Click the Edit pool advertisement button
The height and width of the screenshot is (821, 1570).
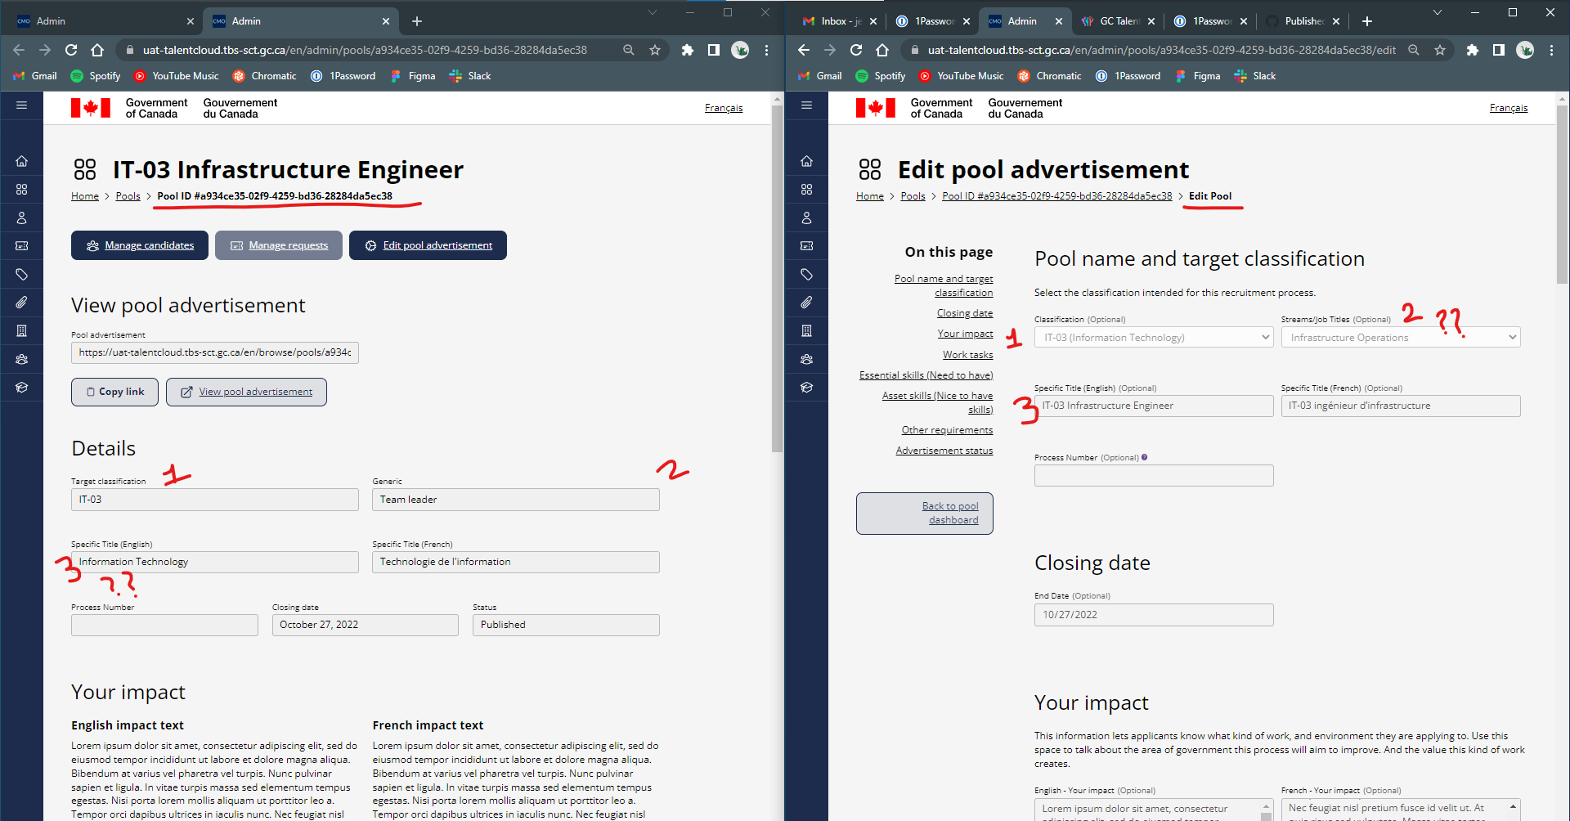tap(428, 245)
